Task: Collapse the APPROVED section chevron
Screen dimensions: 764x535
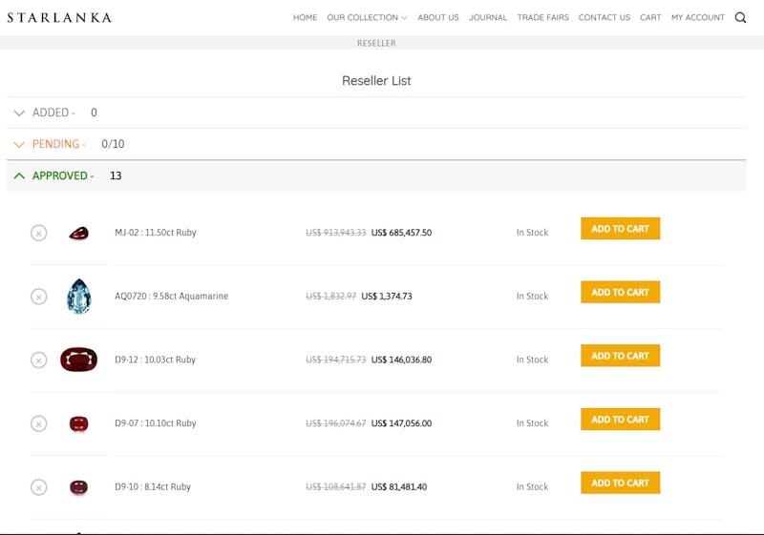Action: pyautogui.click(x=19, y=175)
